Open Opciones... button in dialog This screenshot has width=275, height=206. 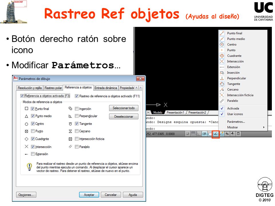pos(26,195)
